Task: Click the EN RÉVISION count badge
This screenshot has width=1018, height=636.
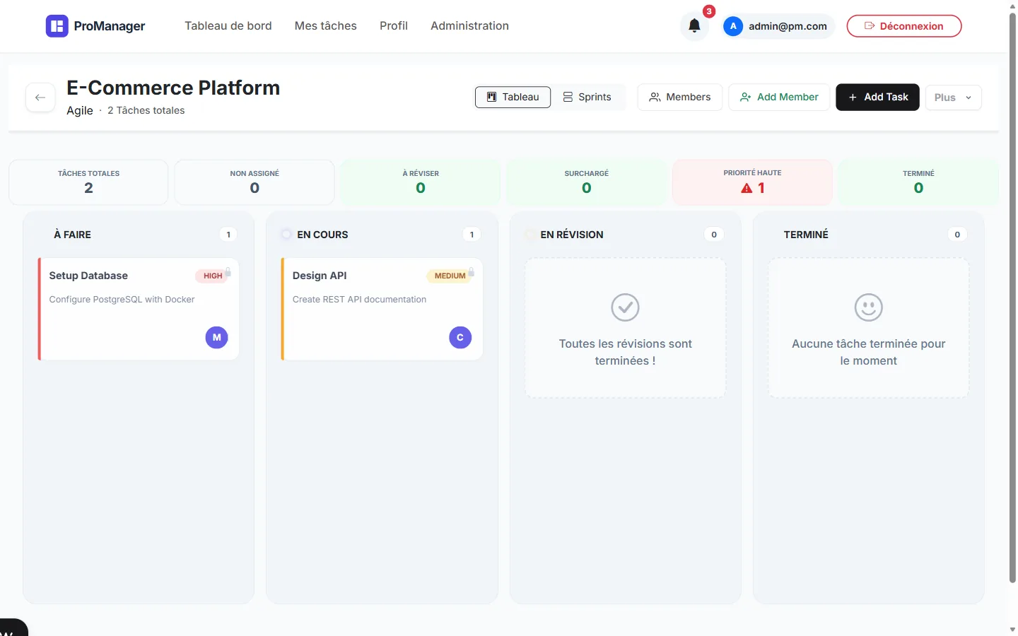Action: pos(714,235)
